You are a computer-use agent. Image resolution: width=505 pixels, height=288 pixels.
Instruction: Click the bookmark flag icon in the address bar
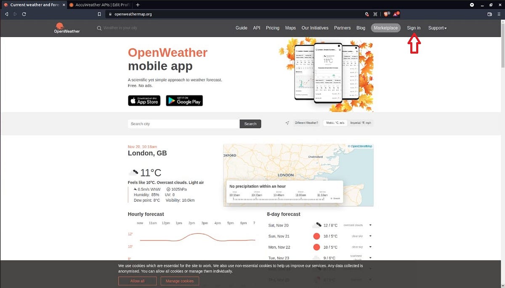click(x=99, y=13)
